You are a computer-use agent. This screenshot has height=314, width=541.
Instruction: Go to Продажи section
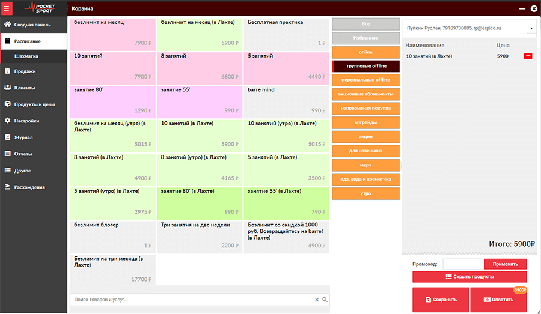34,71
